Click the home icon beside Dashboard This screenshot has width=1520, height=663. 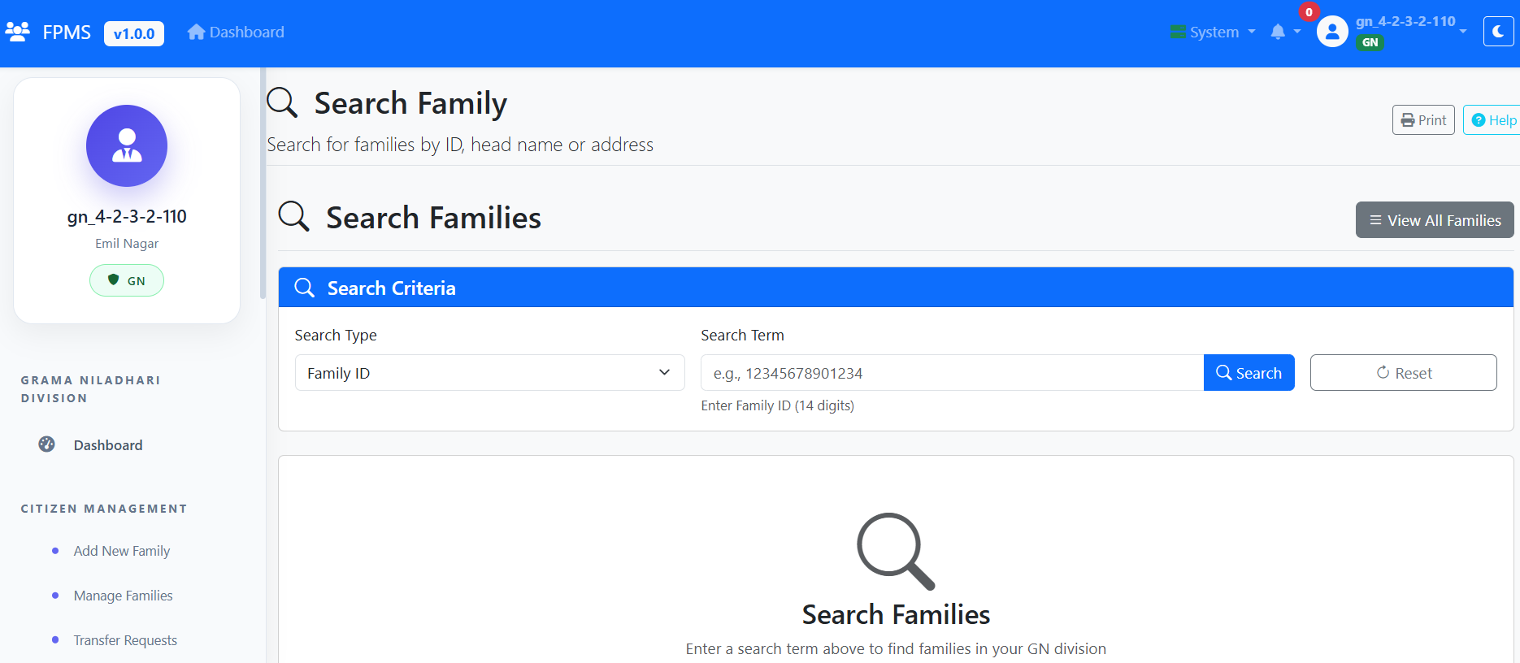click(x=196, y=32)
